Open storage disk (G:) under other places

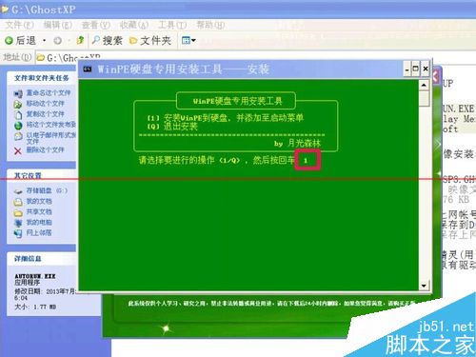pos(47,190)
